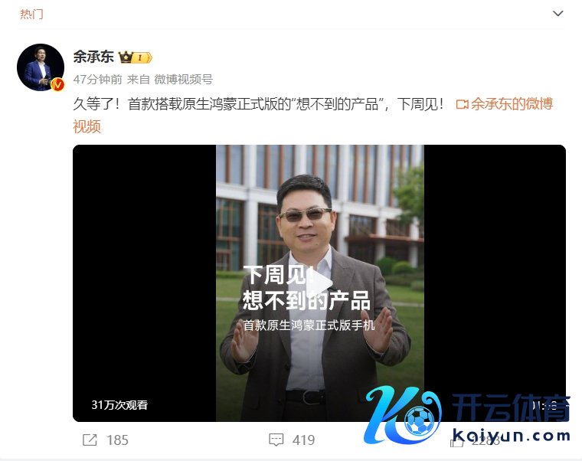The width and height of the screenshot is (582, 461).
Task: Click the repost share icon
Action: coord(90,440)
